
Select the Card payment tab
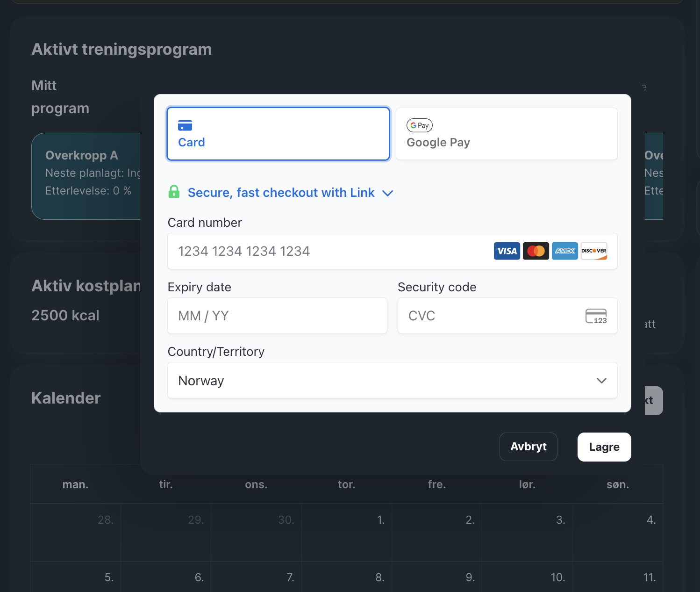pyautogui.click(x=278, y=134)
